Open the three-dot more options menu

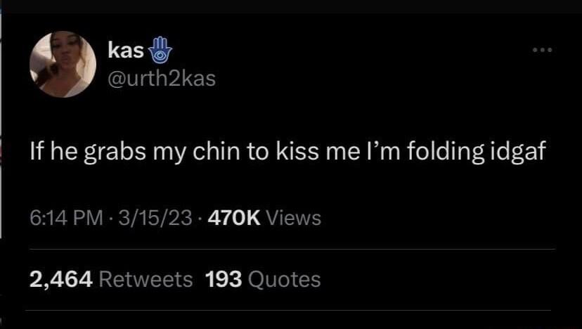point(543,49)
